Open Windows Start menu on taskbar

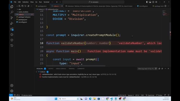point(56,99)
